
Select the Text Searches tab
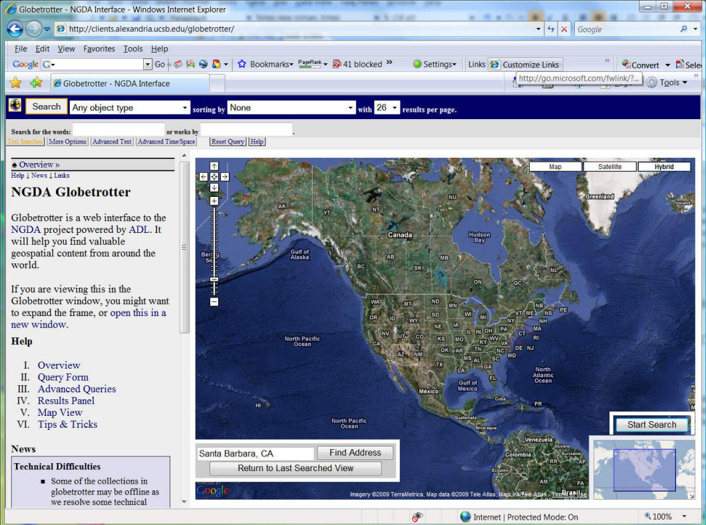[25, 142]
